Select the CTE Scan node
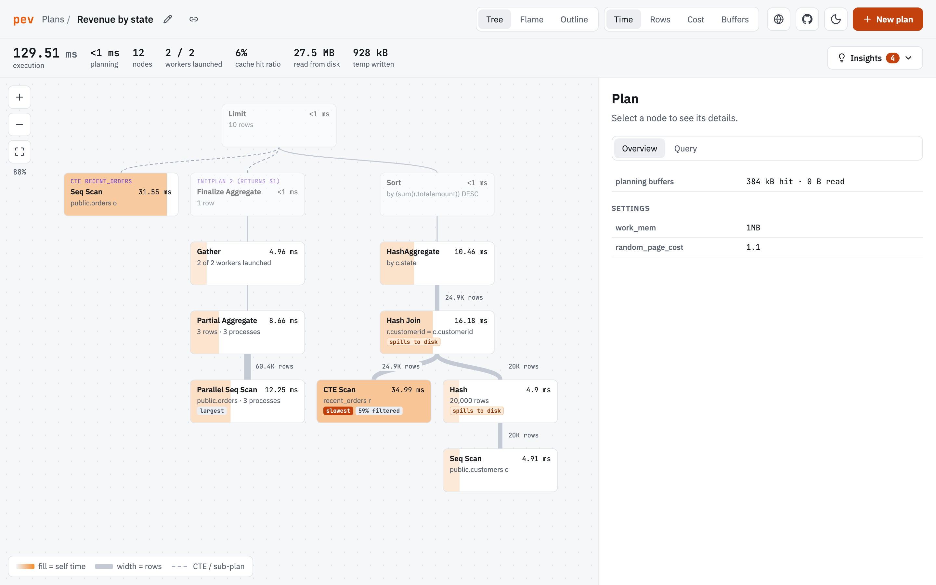The image size is (936, 585). pyautogui.click(x=374, y=401)
